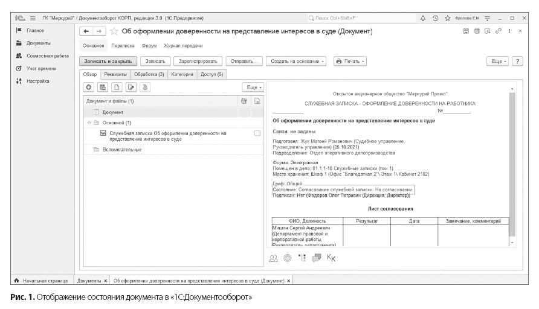The width and height of the screenshot is (539, 309).
Task: Click the Kк font size icon
Action: 331,258
